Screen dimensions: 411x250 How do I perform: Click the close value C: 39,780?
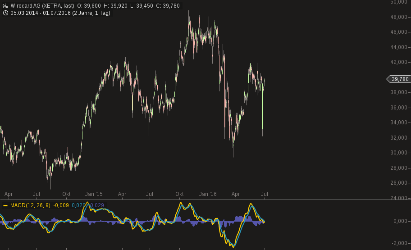coord(168,6)
